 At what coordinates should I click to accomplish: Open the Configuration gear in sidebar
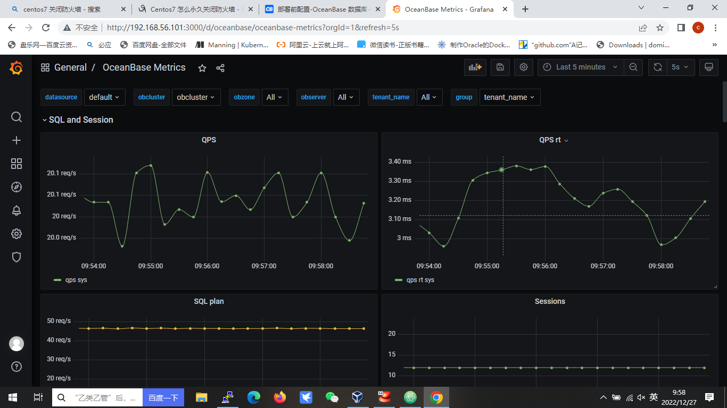click(16, 234)
